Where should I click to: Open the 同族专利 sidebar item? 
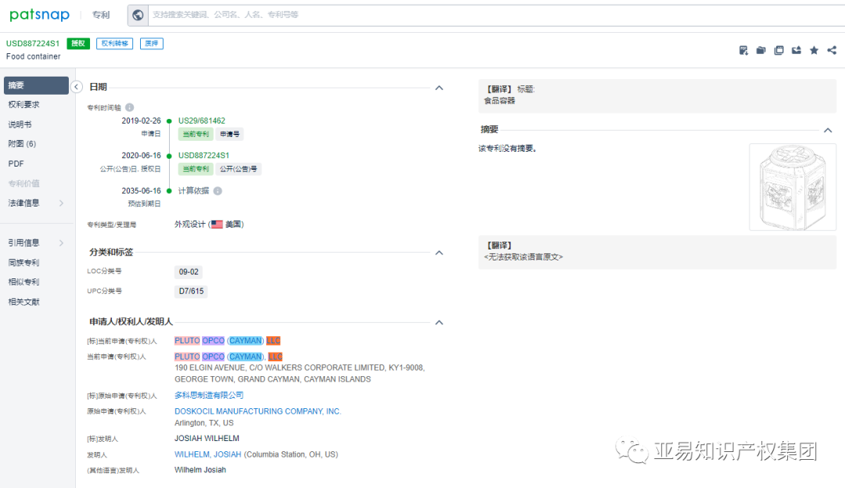[23, 263]
